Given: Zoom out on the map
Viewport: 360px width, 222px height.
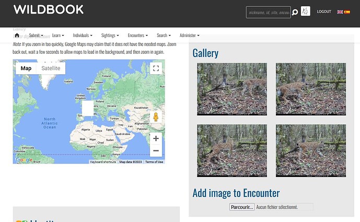Looking at the screenshot, I should tap(156, 150).
